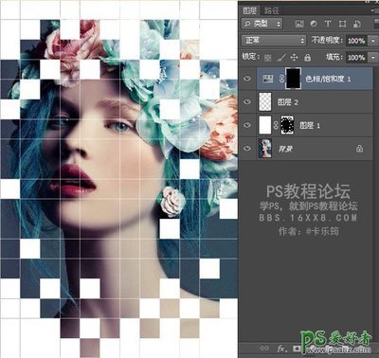Filter layers by shape layer icon

point(342,24)
